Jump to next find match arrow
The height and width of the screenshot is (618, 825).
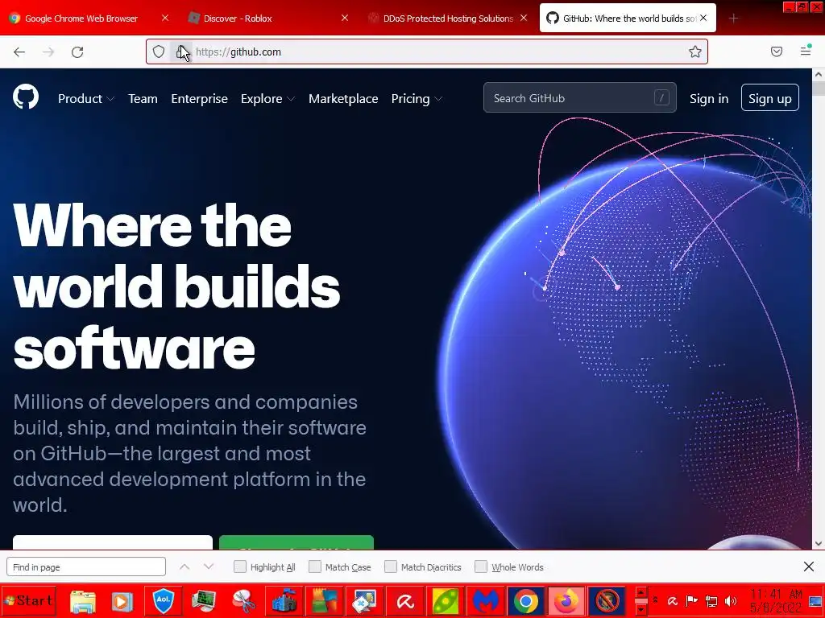(209, 566)
